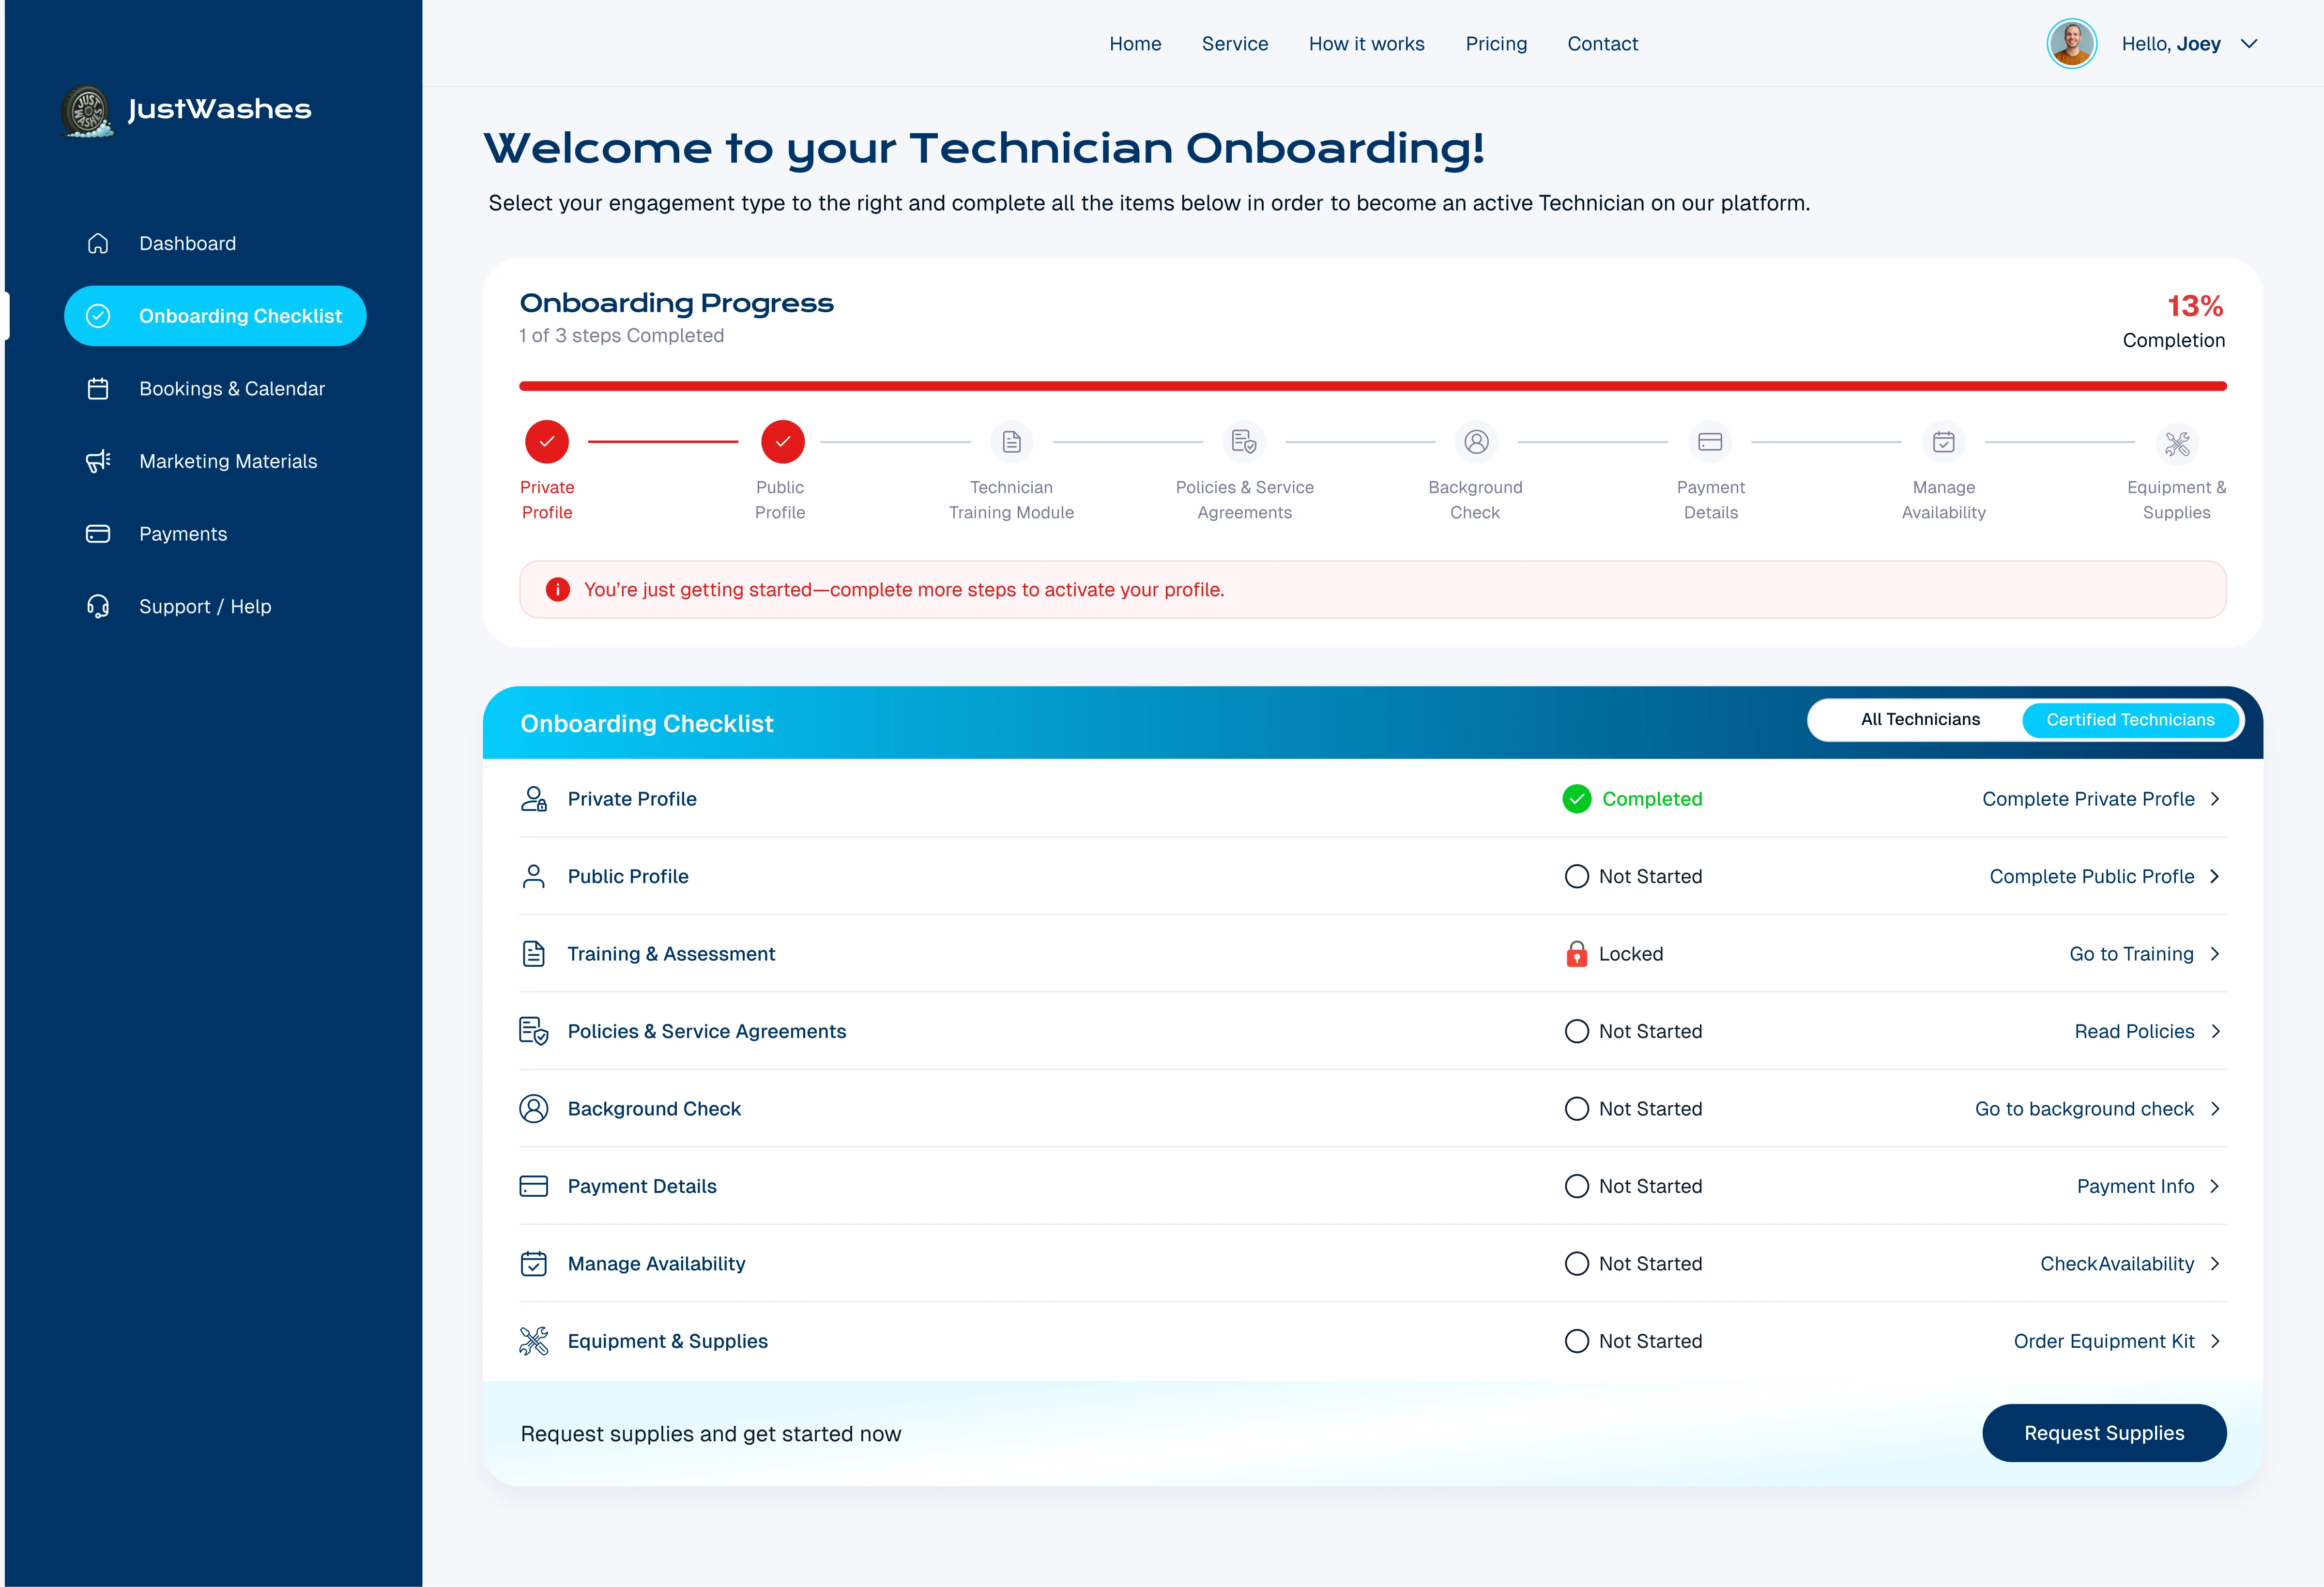Follow the Payment Info link
The height and width of the screenshot is (1587, 2324).
click(x=2135, y=1186)
